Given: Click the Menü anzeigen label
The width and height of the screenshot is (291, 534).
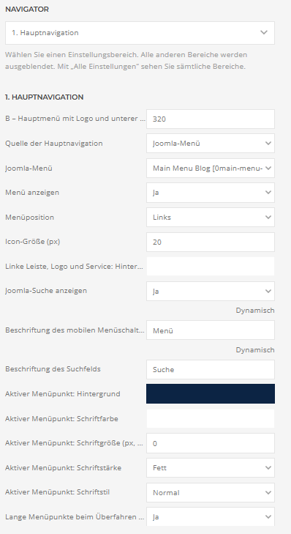Looking at the screenshot, I should tap(32, 192).
